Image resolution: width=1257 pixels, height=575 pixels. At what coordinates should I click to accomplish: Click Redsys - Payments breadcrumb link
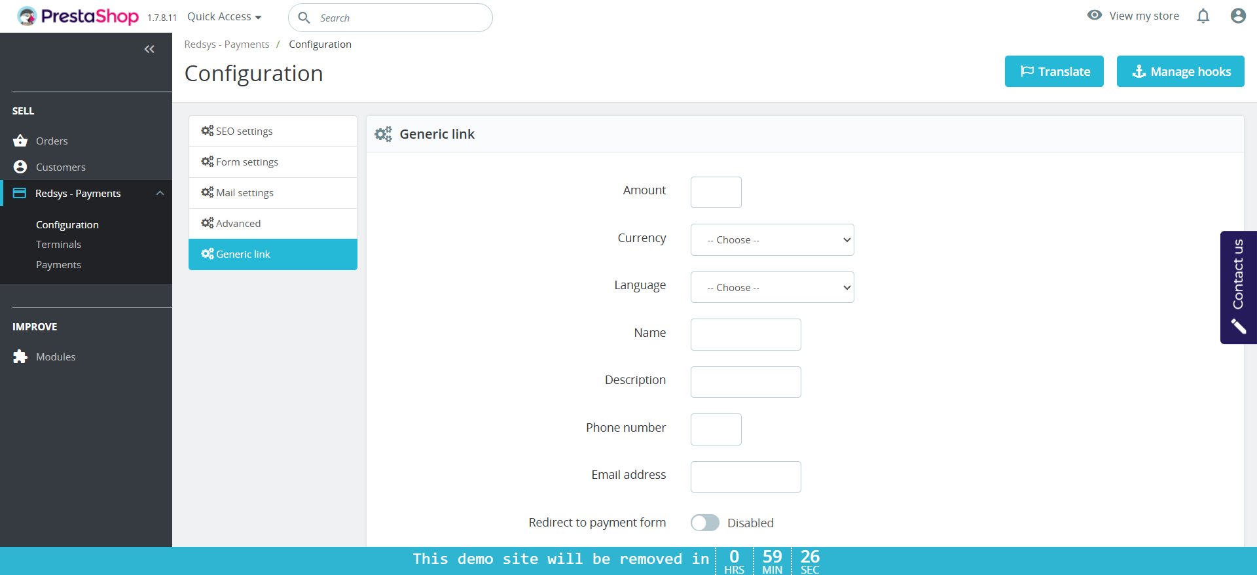click(x=227, y=44)
